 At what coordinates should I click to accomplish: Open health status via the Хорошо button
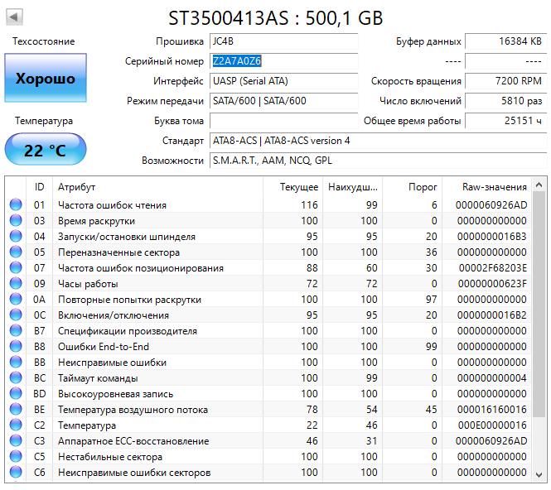[45, 79]
